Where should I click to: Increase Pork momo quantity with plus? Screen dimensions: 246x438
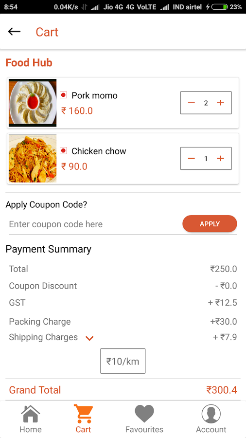(x=221, y=103)
